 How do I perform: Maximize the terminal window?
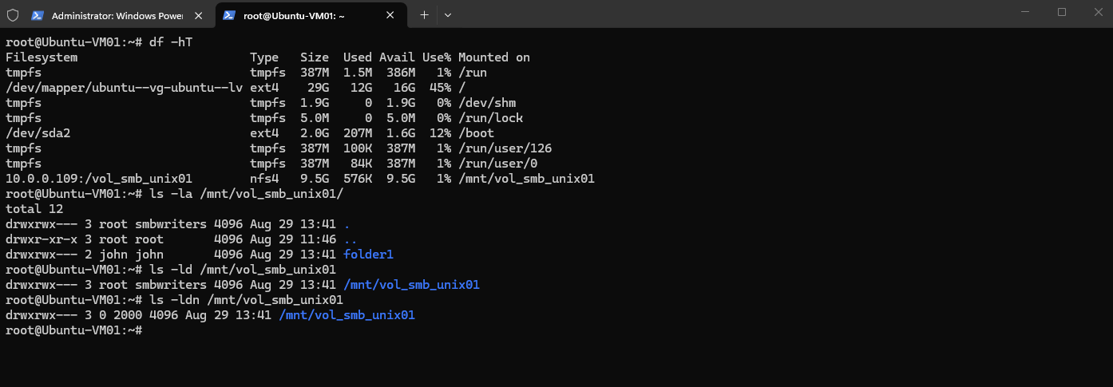[x=1062, y=12]
